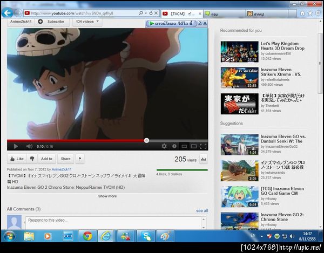The height and width of the screenshot is (253, 324).
Task: Click the browser back arrow button
Action: [x=8, y=13]
